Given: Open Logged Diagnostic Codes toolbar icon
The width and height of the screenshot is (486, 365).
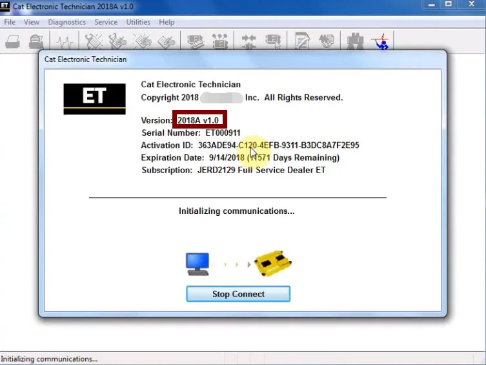Looking at the screenshot, I should click(x=117, y=41).
